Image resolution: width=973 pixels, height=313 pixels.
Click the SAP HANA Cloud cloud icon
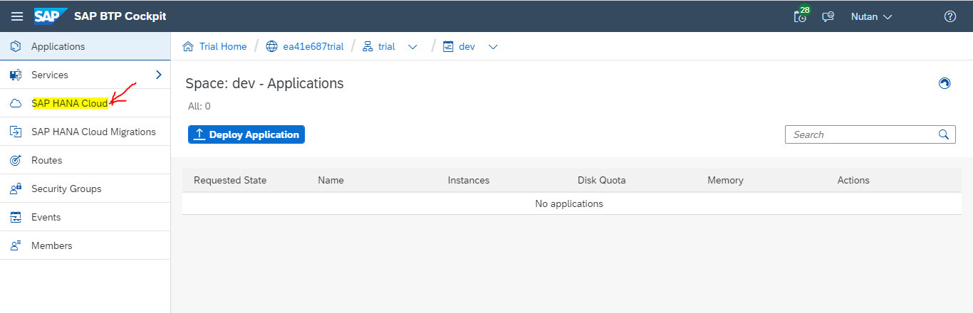(x=16, y=103)
